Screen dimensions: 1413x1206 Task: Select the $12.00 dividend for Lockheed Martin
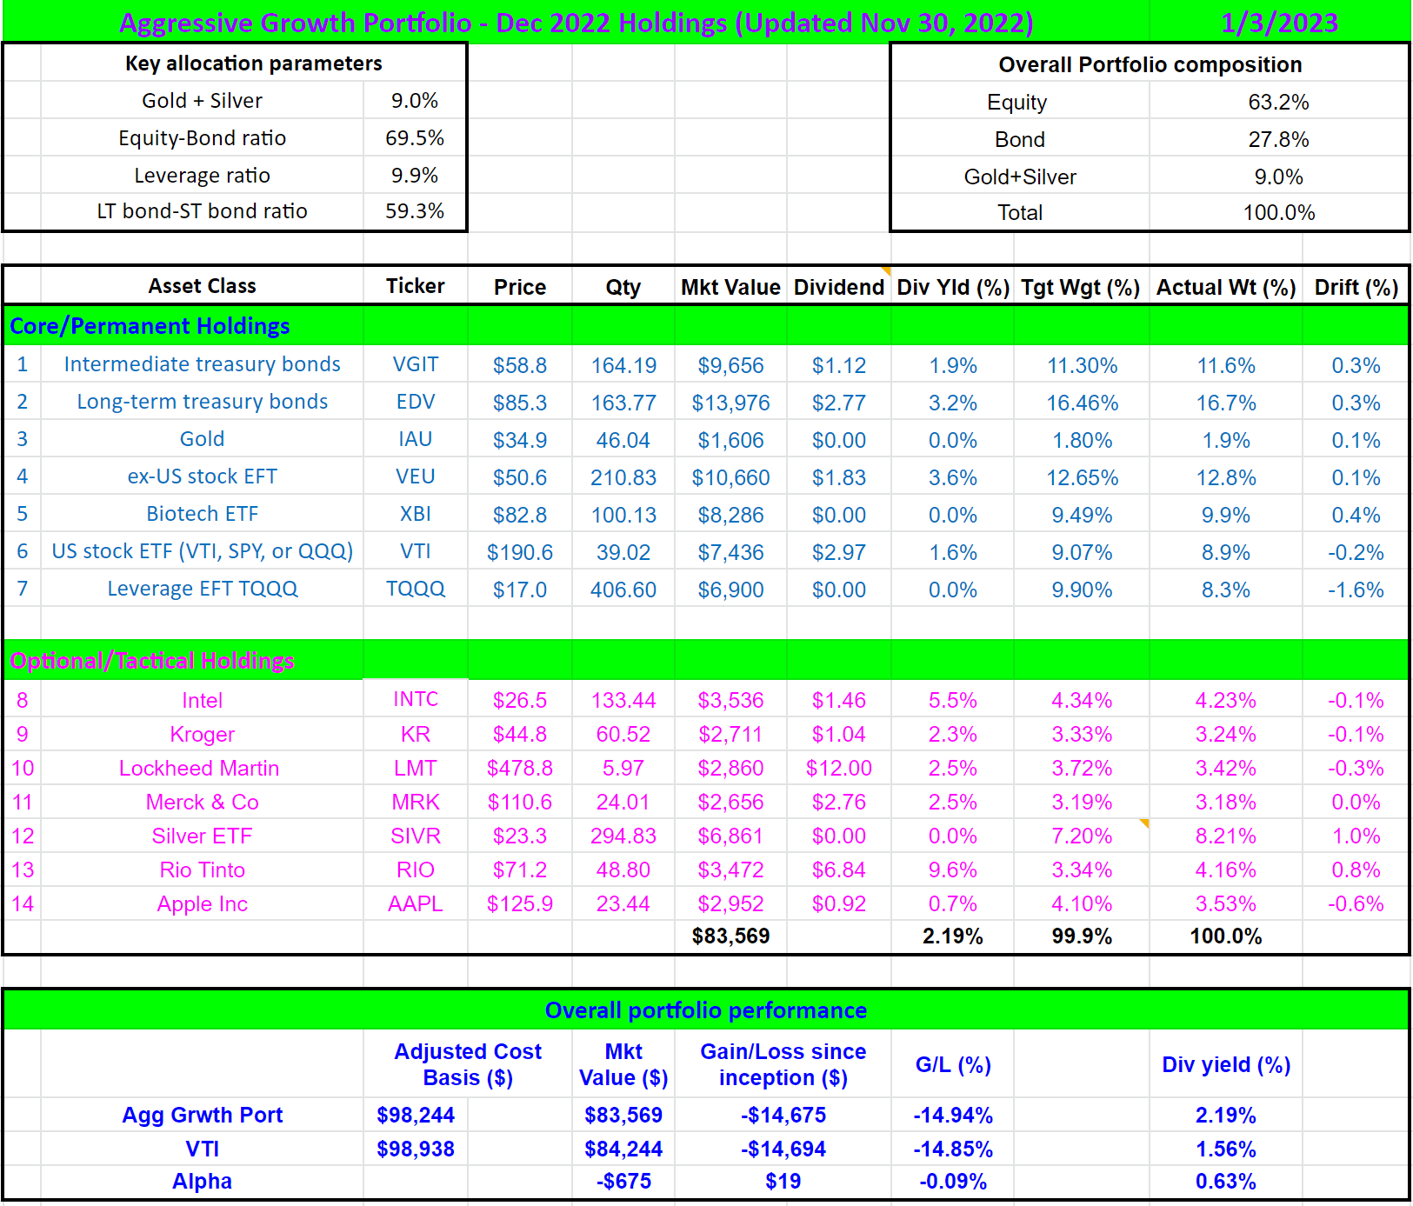tap(839, 769)
